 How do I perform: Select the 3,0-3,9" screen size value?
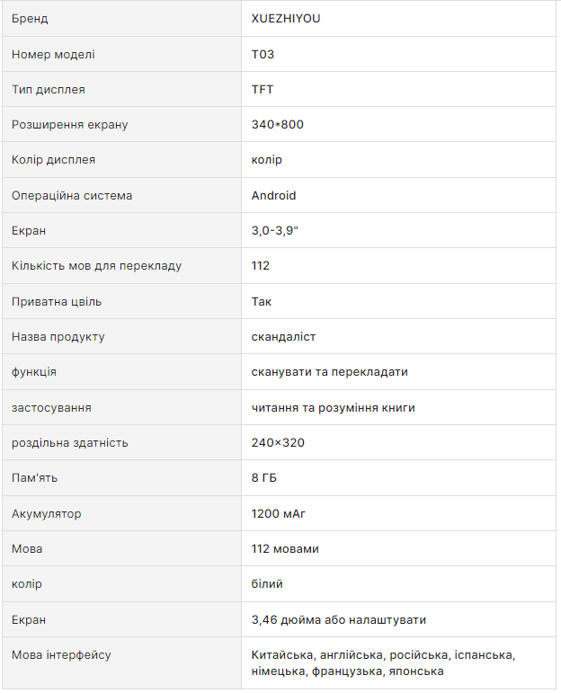coord(274,230)
